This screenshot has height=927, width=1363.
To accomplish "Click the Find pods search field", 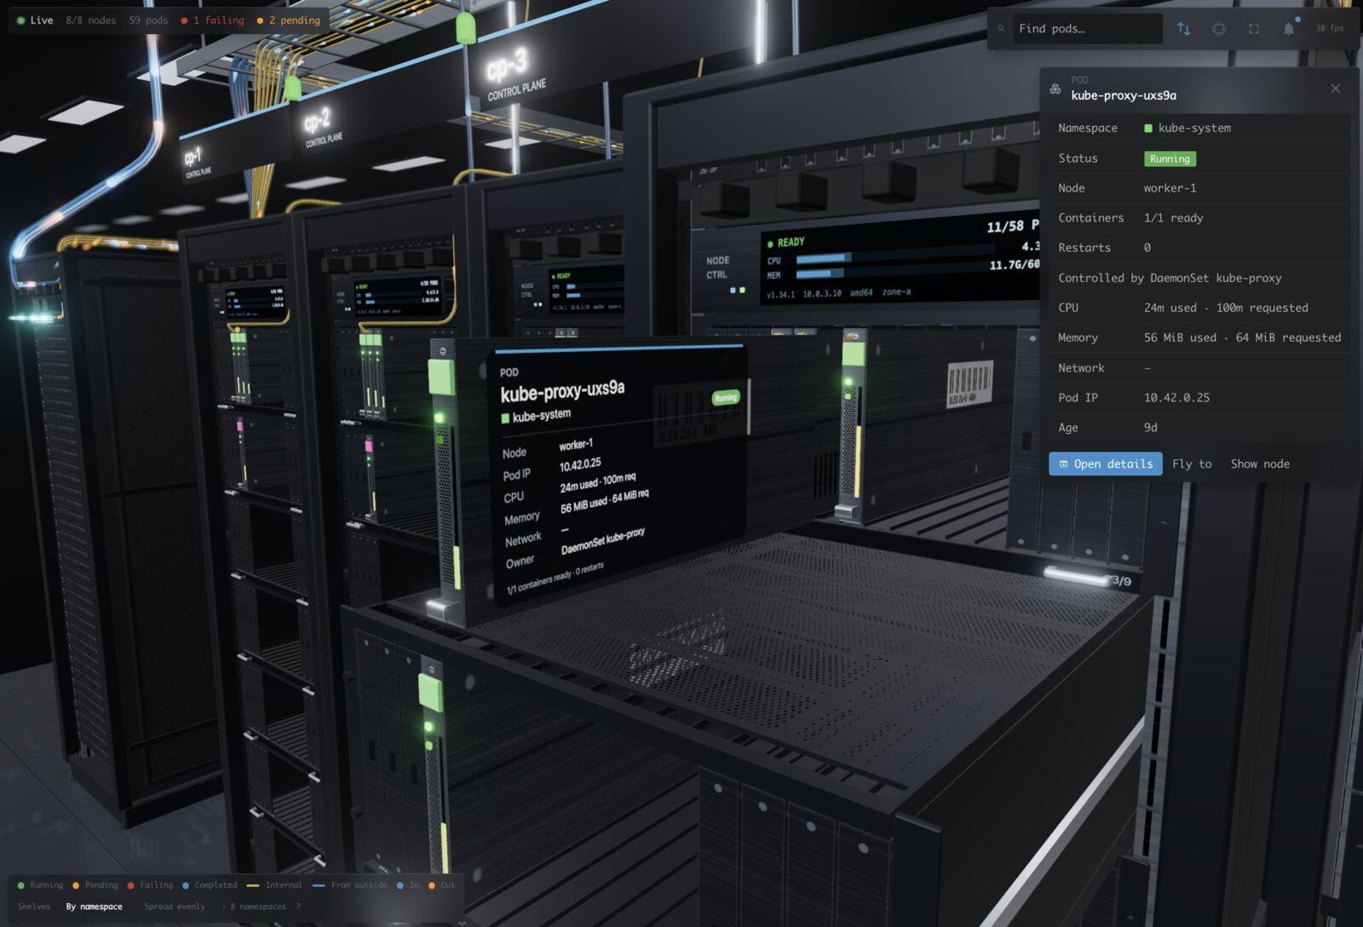I will click(x=1087, y=29).
